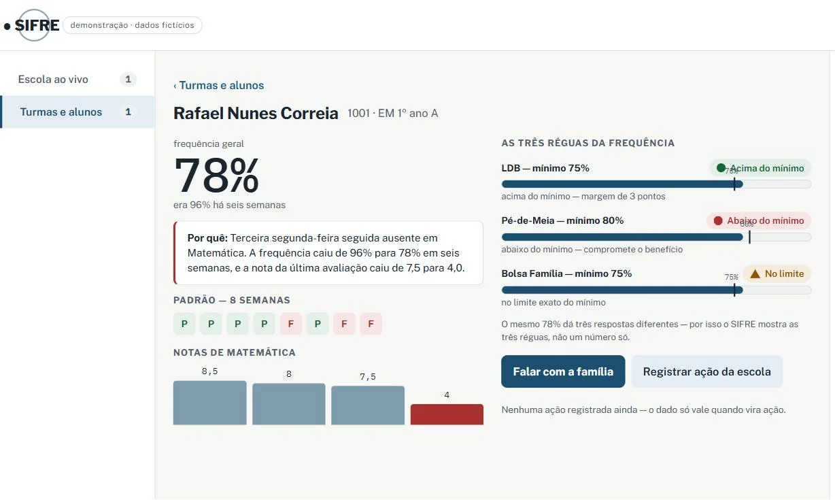Go back via ‹ Turmas e alunos link

tap(218, 85)
